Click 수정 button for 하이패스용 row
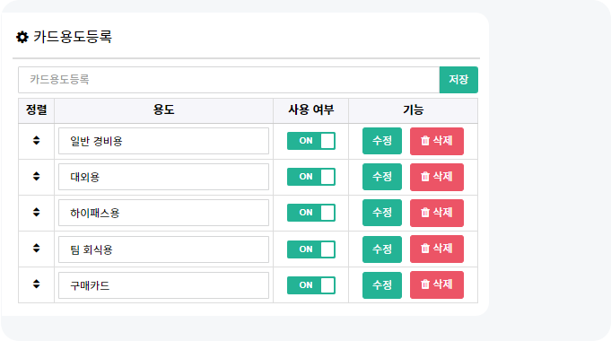This screenshot has width=611, height=341. tap(382, 213)
